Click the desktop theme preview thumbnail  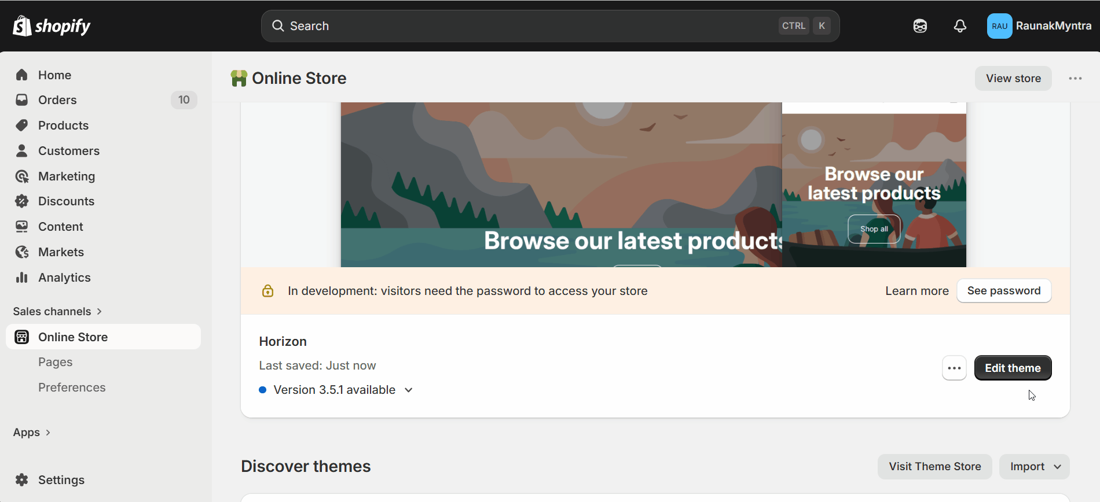pos(561,185)
